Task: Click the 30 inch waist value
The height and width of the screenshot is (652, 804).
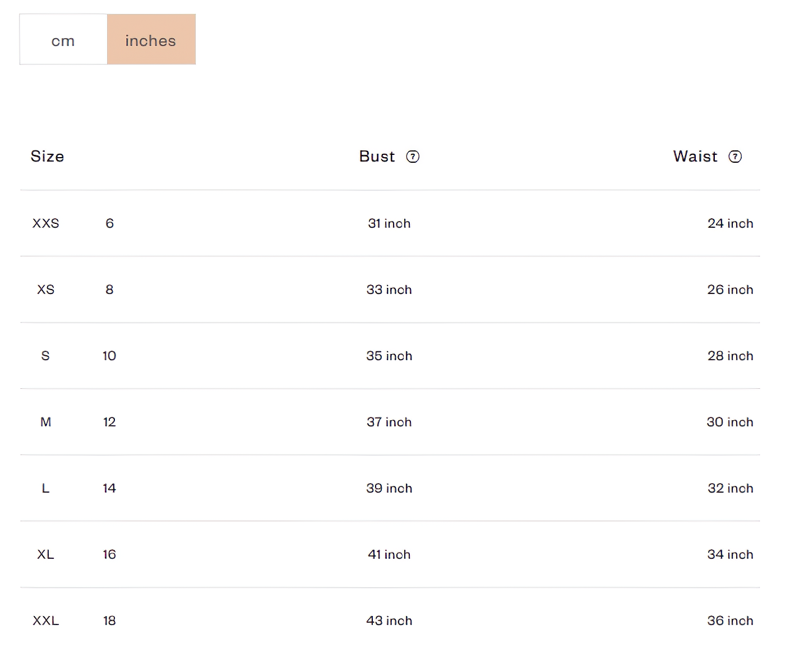Action: point(730,422)
